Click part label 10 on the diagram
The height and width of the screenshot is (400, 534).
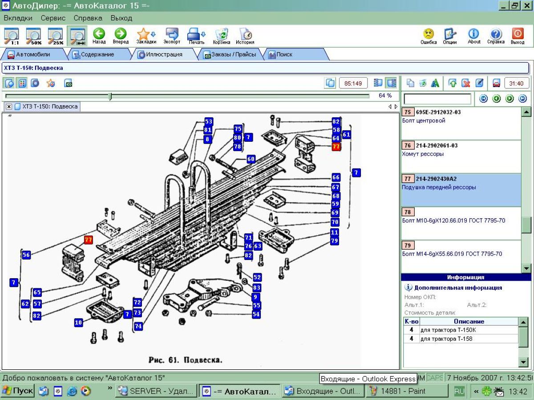tap(78, 323)
